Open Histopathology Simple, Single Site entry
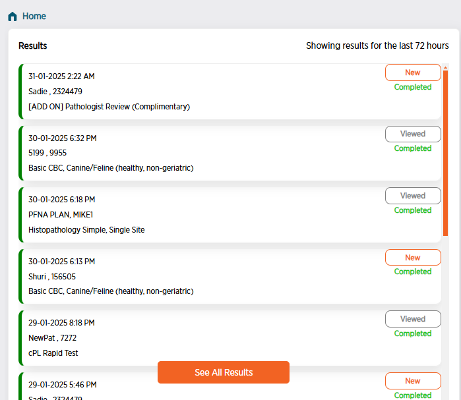 pyautogui.click(x=86, y=230)
